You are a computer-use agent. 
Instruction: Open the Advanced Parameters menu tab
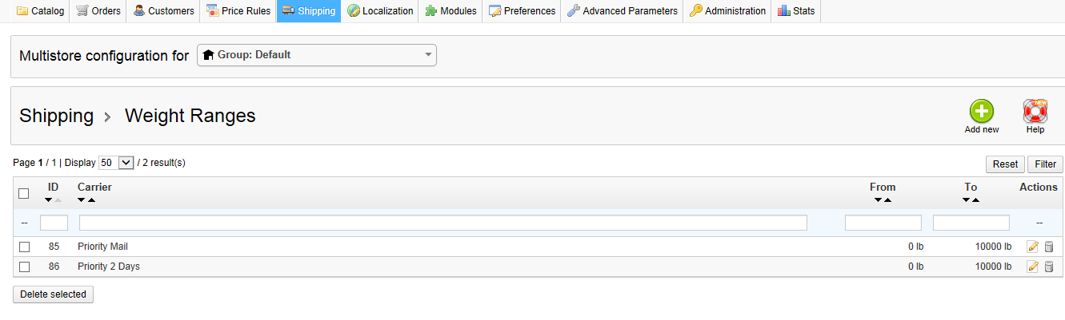(623, 11)
